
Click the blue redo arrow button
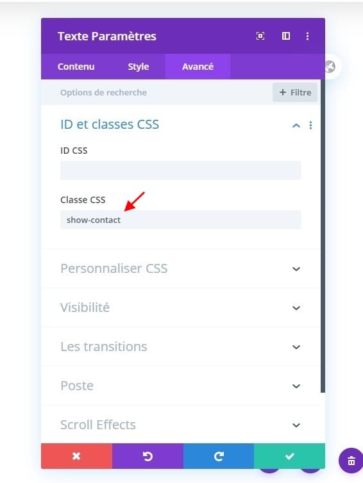coord(219,456)
